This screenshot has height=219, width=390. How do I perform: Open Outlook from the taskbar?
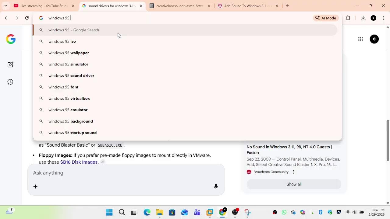[185, 212]
